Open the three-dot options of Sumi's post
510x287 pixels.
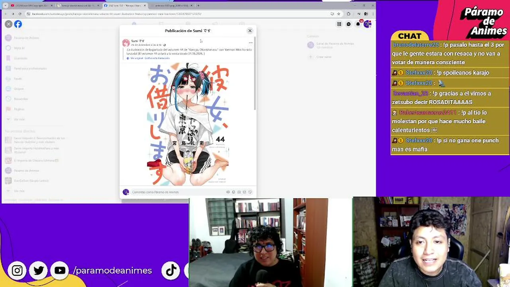tap(251, 42)
